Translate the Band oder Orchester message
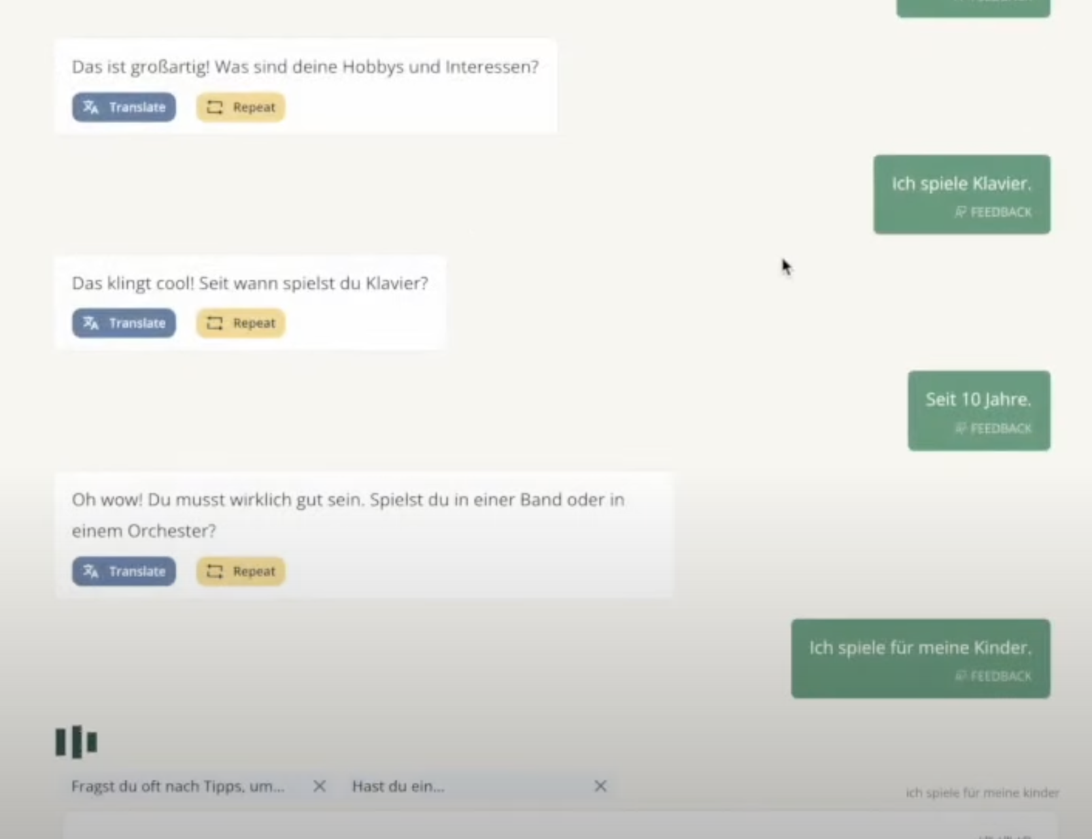 [x=124, y=571]
